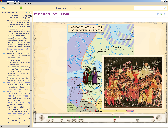Jump to timeline marker 6
Screen dimensions: 168x128
[76, 120]
